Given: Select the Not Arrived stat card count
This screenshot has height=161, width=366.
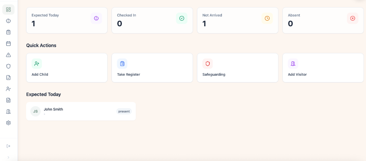Looking at the screenshot, I should point(204,24).
